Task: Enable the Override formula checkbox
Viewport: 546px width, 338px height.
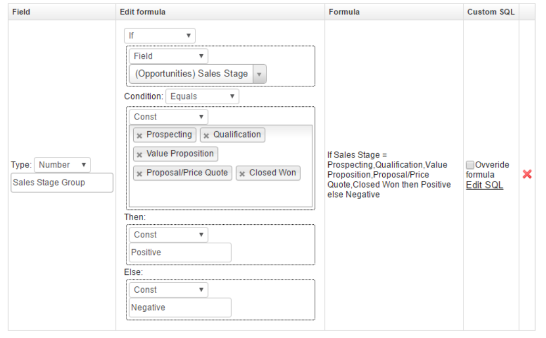Action: [470, 165]
